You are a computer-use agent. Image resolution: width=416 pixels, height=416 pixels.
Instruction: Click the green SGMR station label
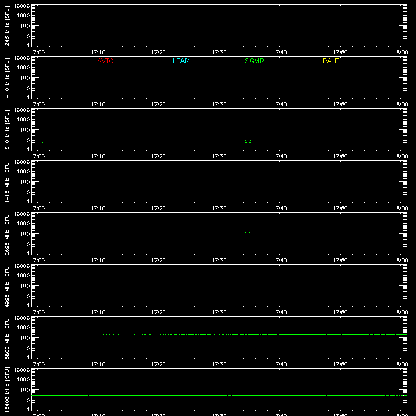click(254, 61)
